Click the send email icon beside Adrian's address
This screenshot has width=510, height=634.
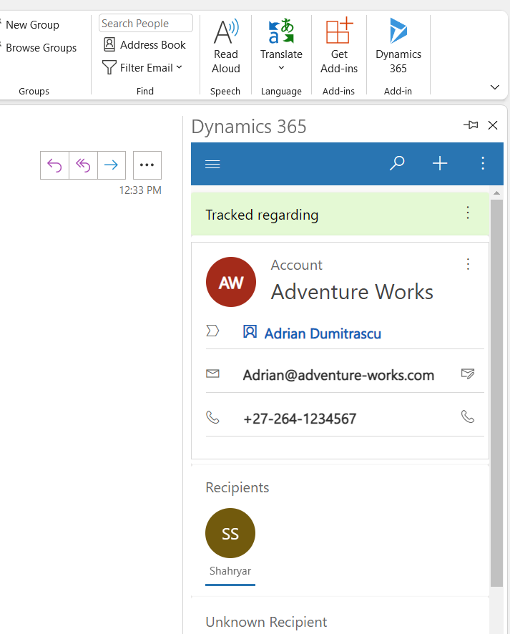click(468, 374)
